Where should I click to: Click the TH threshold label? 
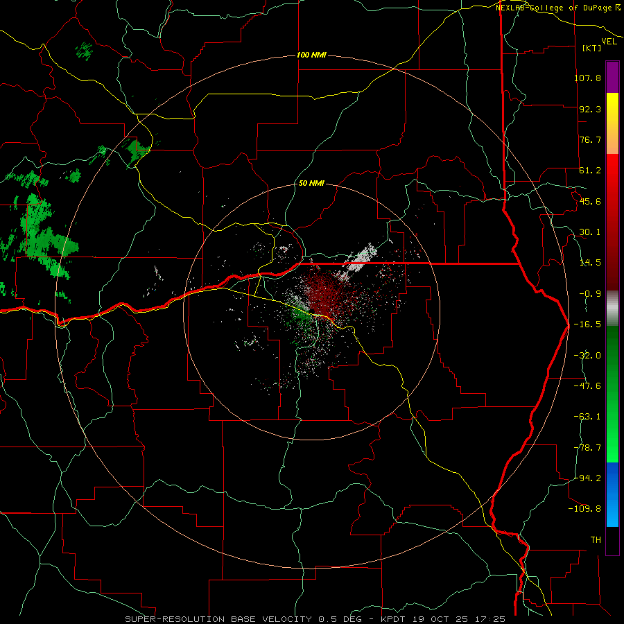click(596, 540)
